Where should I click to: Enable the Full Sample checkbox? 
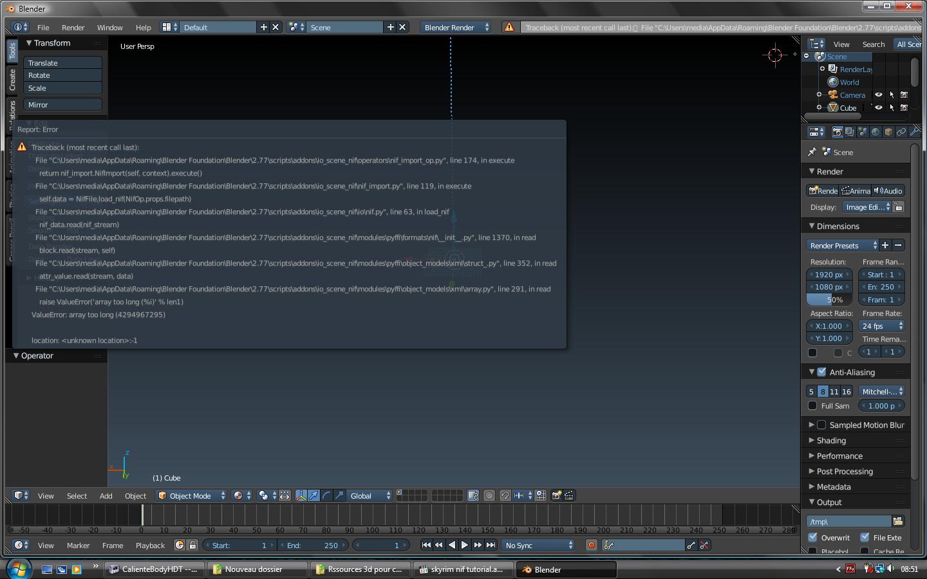pos(812,406)
